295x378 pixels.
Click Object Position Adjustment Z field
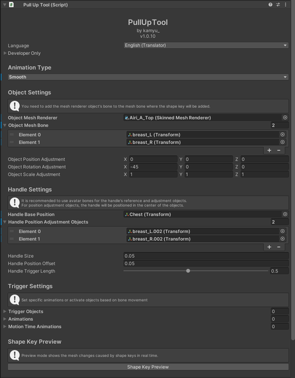point(265,159)
